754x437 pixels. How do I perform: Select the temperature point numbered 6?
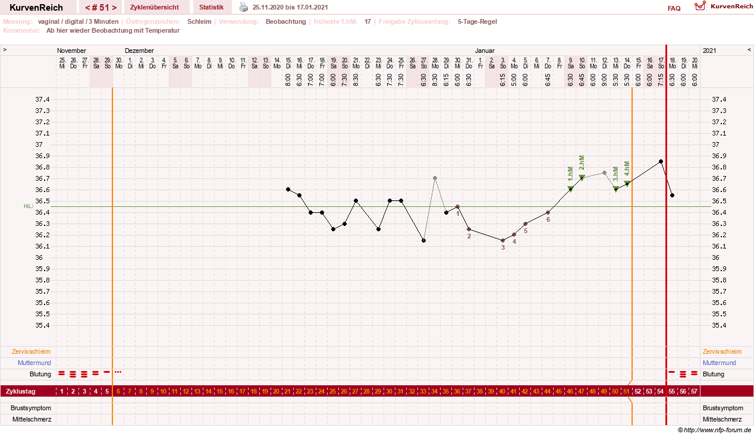[x=548, y=212]
